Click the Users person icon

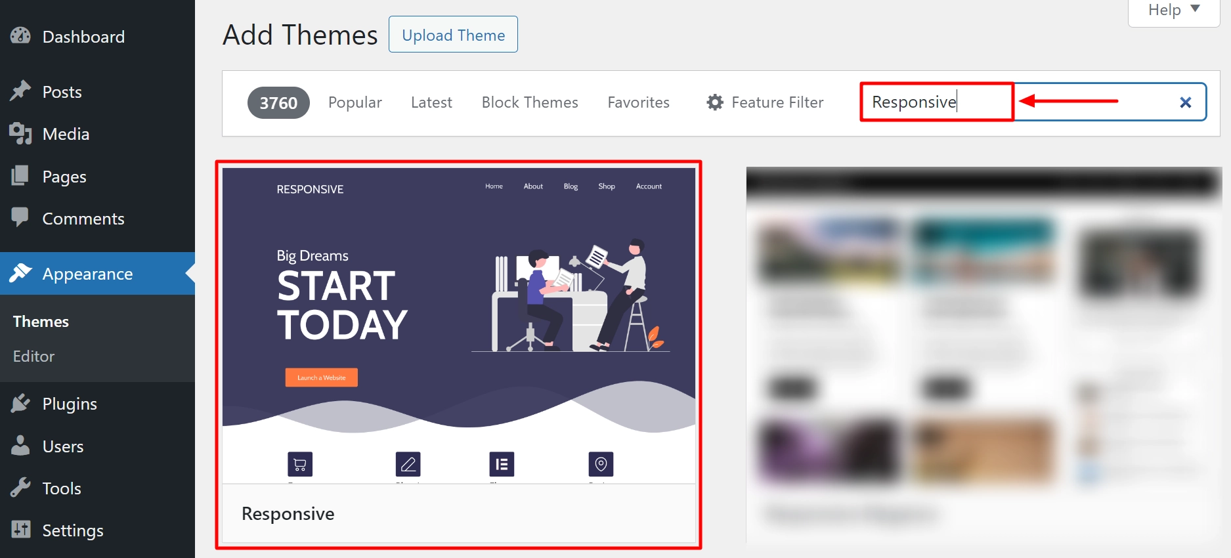pos(20,445)
